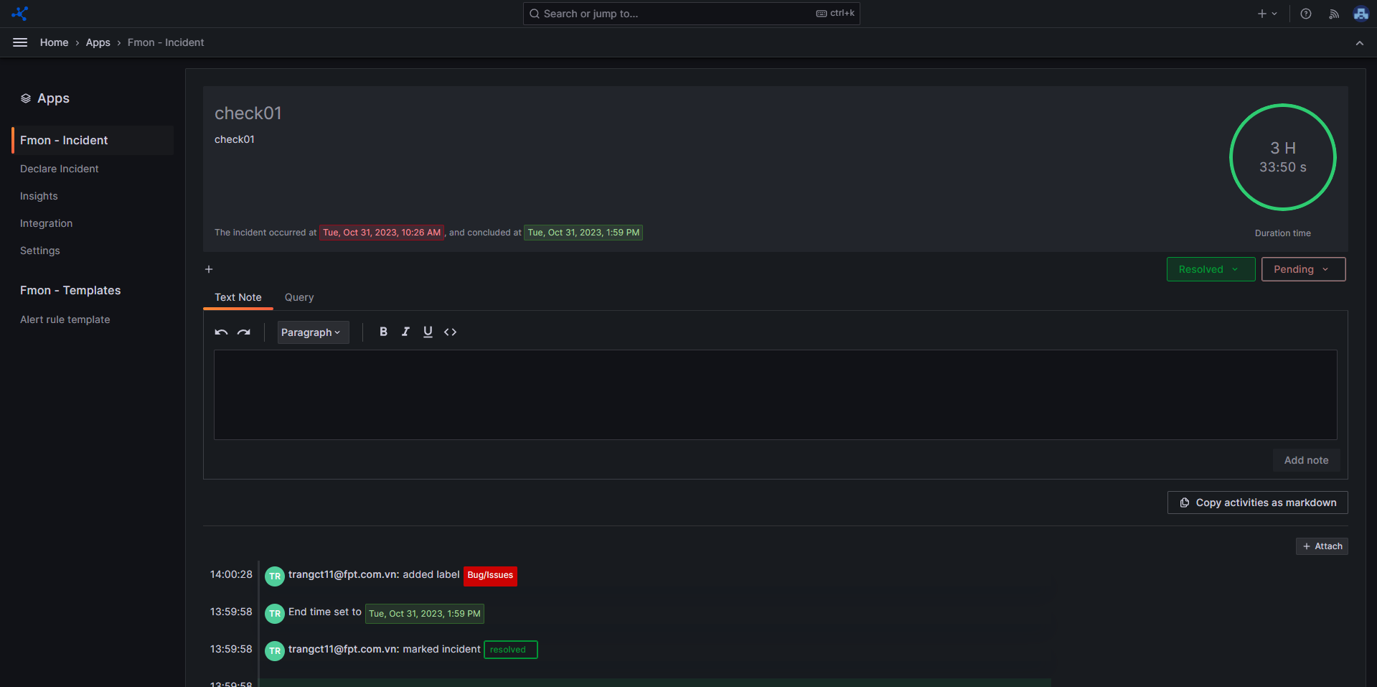
Task: Click the undo icon in editor
Action: 221,332
